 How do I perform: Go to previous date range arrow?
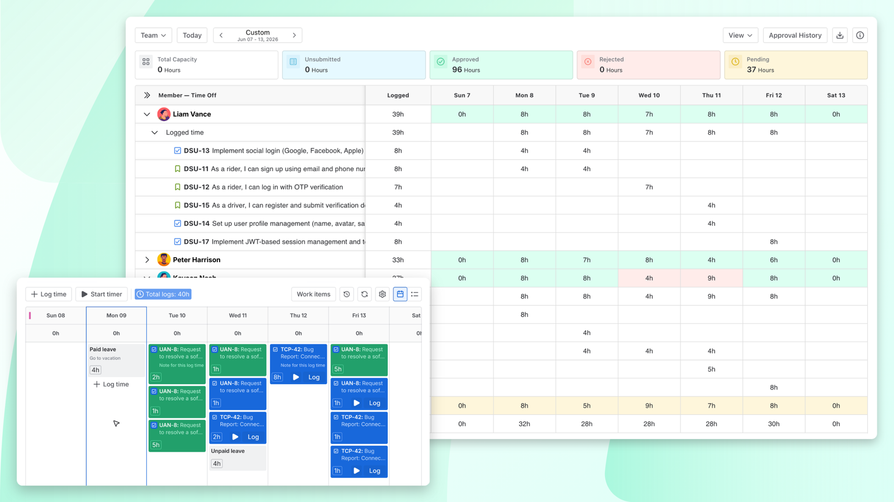221,35
